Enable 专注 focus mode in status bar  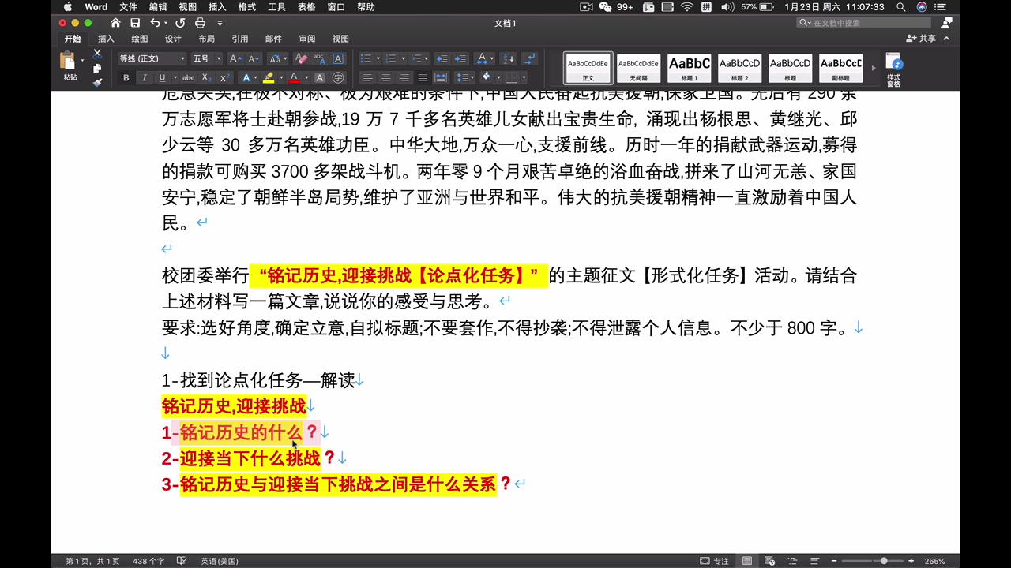(714, 561)
